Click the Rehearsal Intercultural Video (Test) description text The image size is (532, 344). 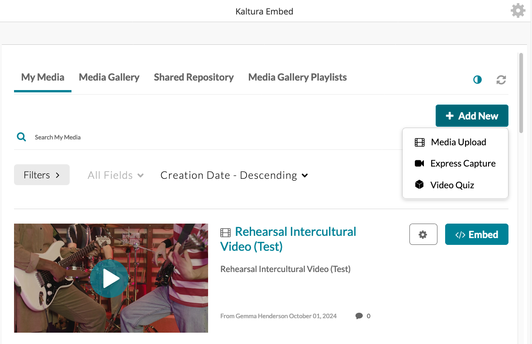(285, 269)
